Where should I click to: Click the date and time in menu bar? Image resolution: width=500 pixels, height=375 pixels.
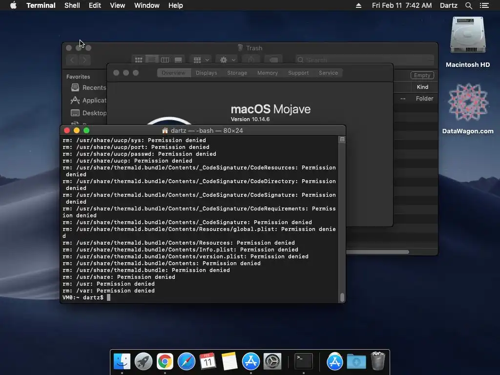tap(402, 5)
